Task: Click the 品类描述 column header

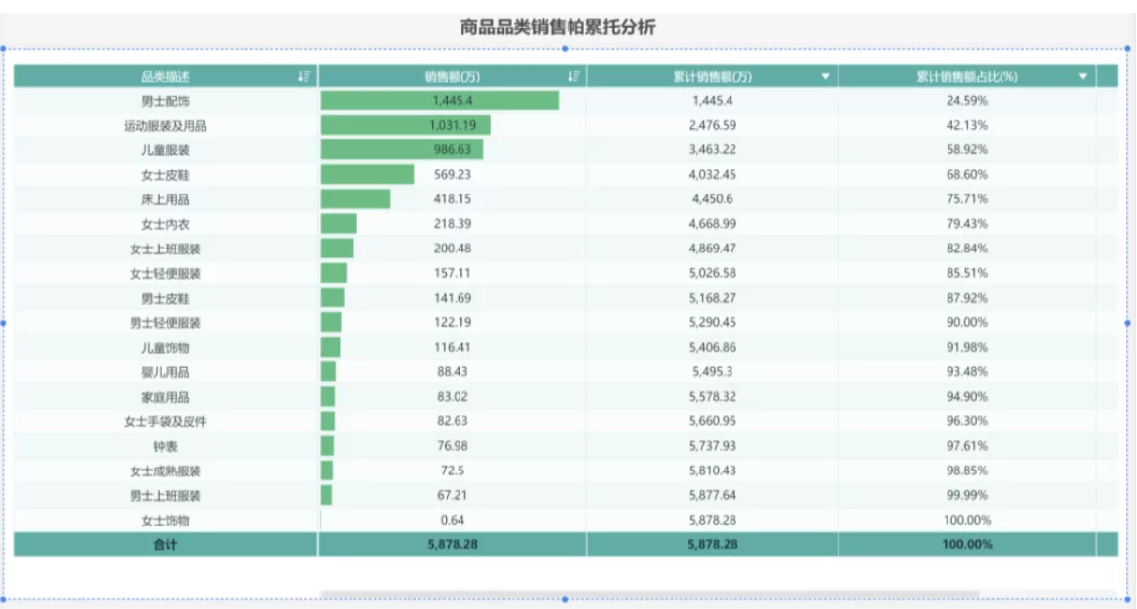Action: point(165,77)
